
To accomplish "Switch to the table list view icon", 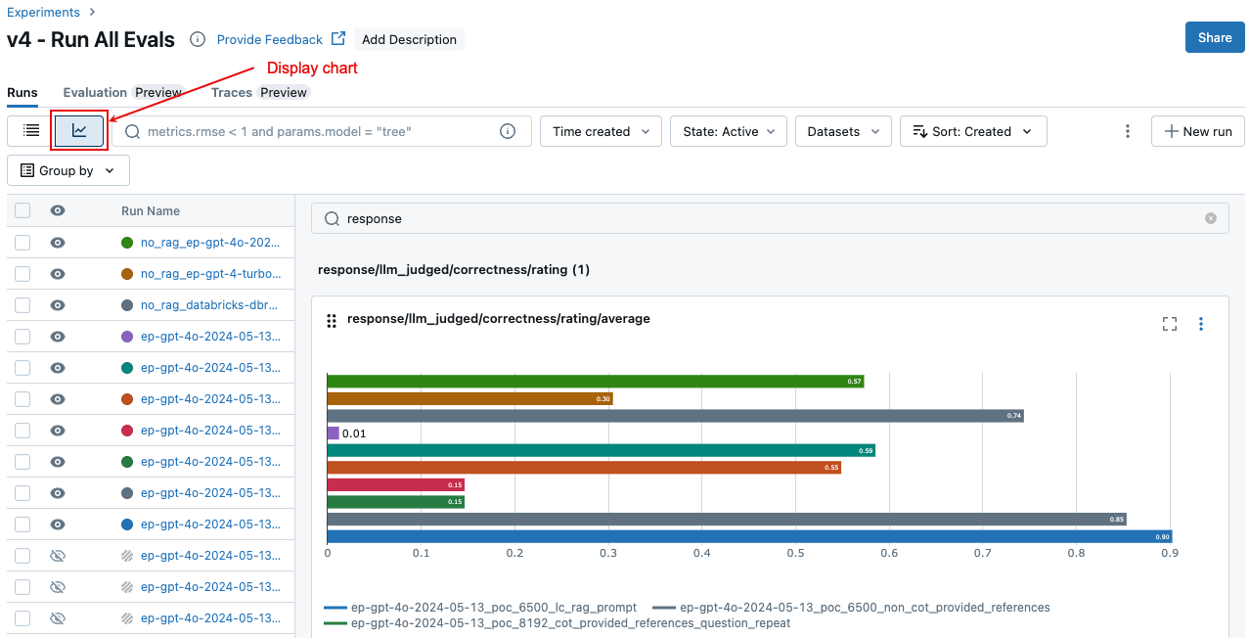I will (31, 131).
